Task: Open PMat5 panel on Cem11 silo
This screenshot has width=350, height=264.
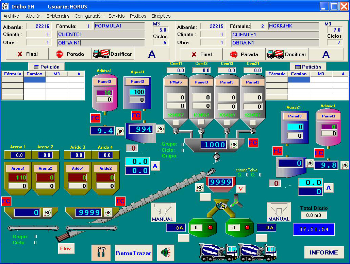Action: click(x=176, y=82)
